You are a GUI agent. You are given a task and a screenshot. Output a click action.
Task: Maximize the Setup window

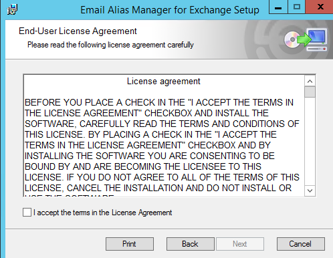[297, 7]
